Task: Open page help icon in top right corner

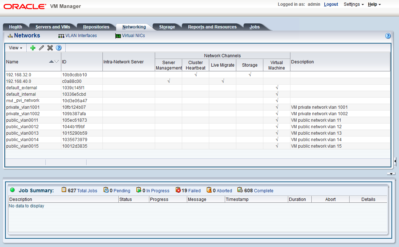Action: 388,36
